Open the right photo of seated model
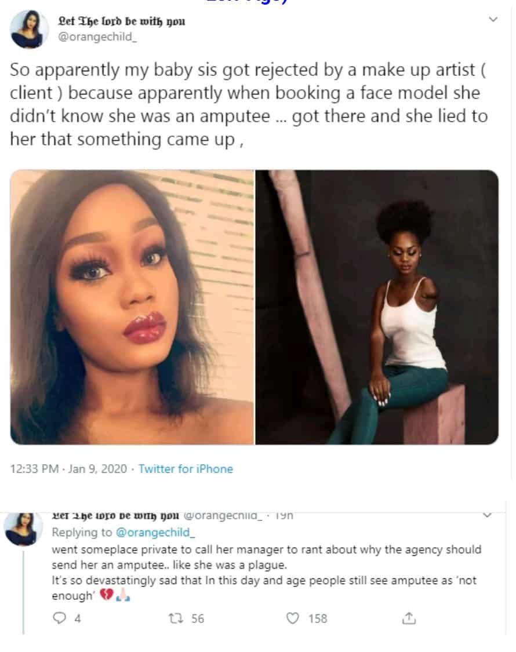Viewport: 516px width, 652px height. click(377, 307)
